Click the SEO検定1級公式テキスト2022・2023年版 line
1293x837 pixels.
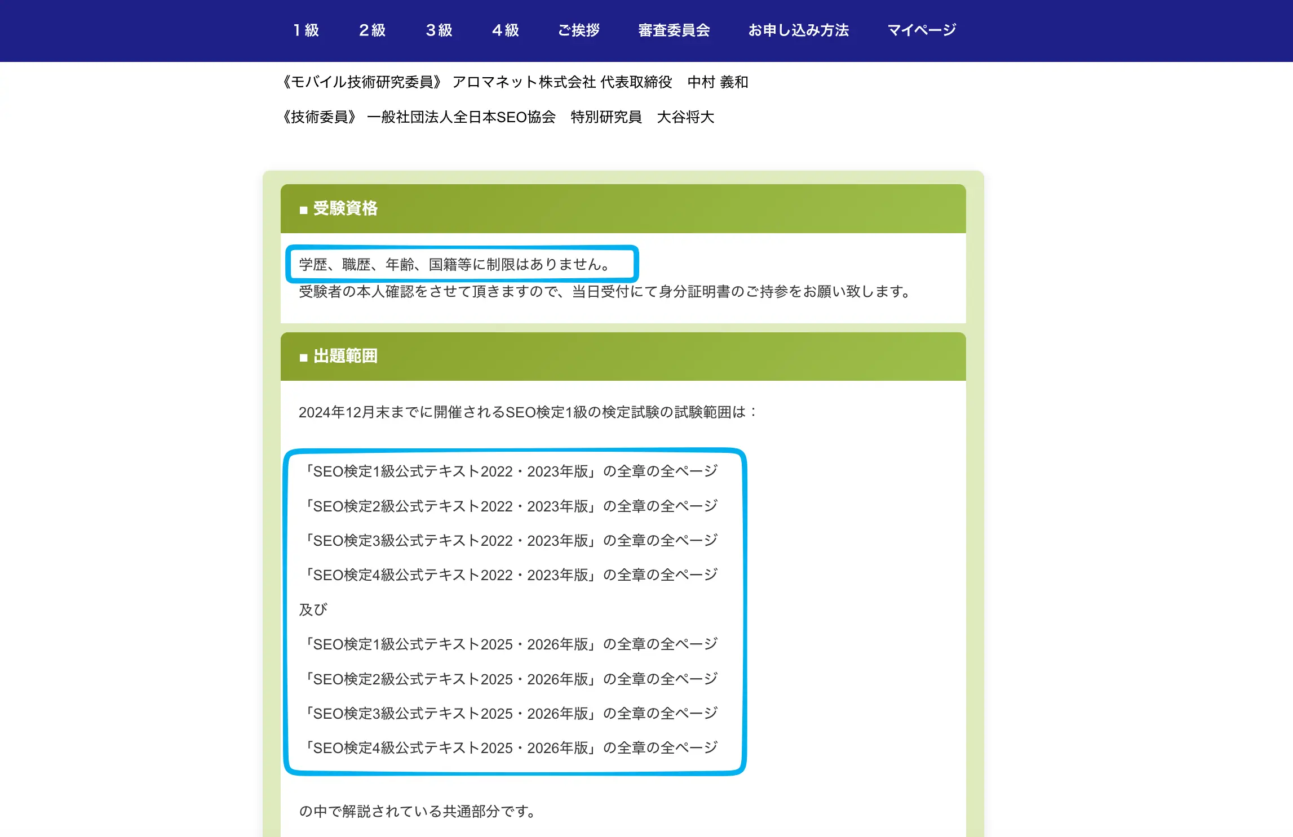[511, 471]
